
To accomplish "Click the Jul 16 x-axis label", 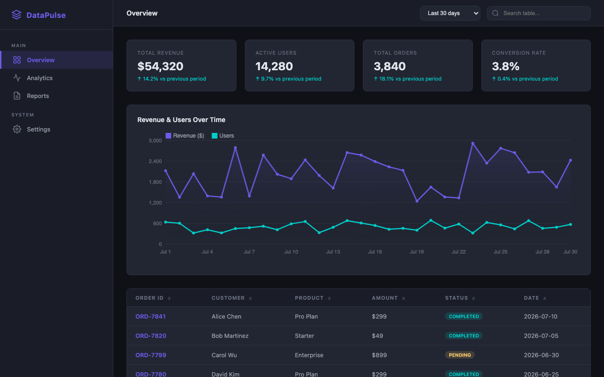I will [375, 252].
